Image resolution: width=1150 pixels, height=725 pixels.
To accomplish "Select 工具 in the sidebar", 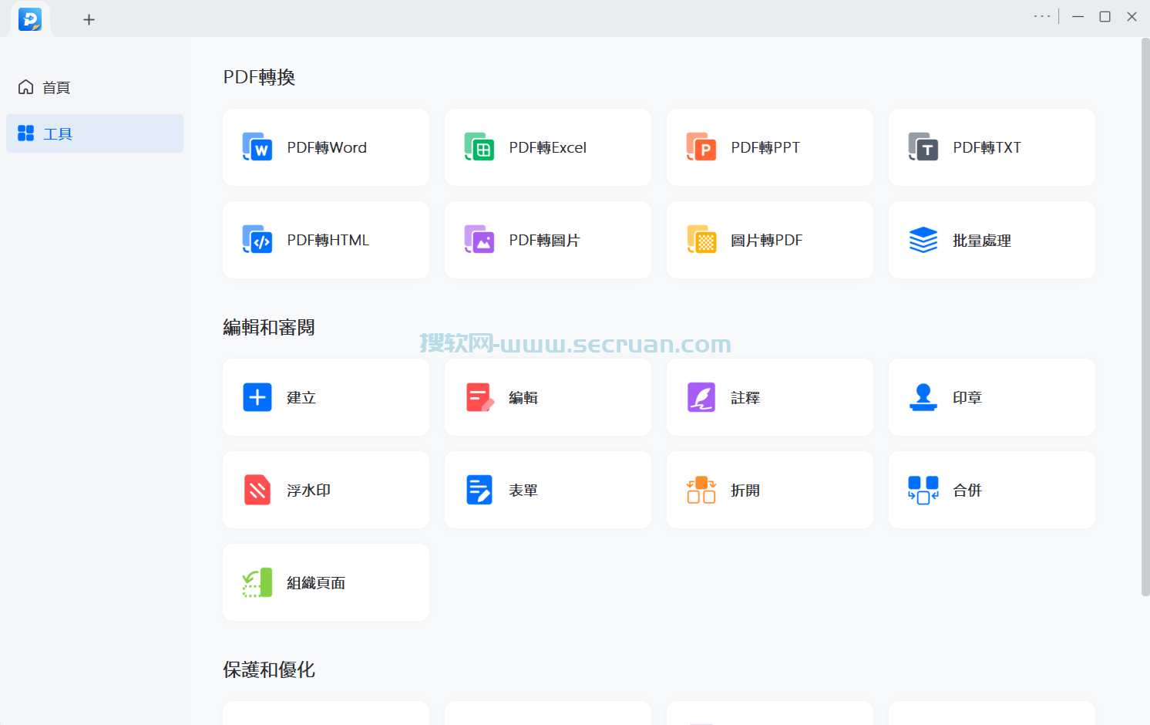I will 95,133.
